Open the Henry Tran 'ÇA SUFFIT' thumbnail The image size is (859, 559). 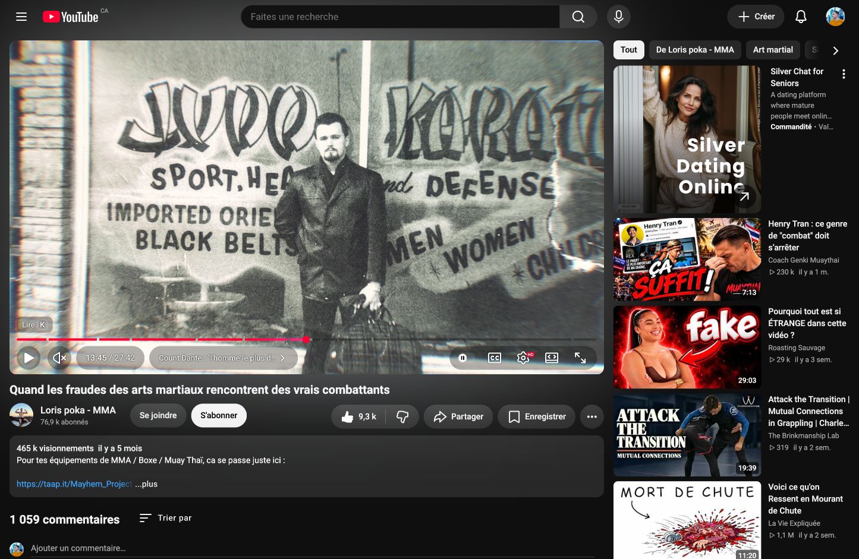click(x=687, y=260)
